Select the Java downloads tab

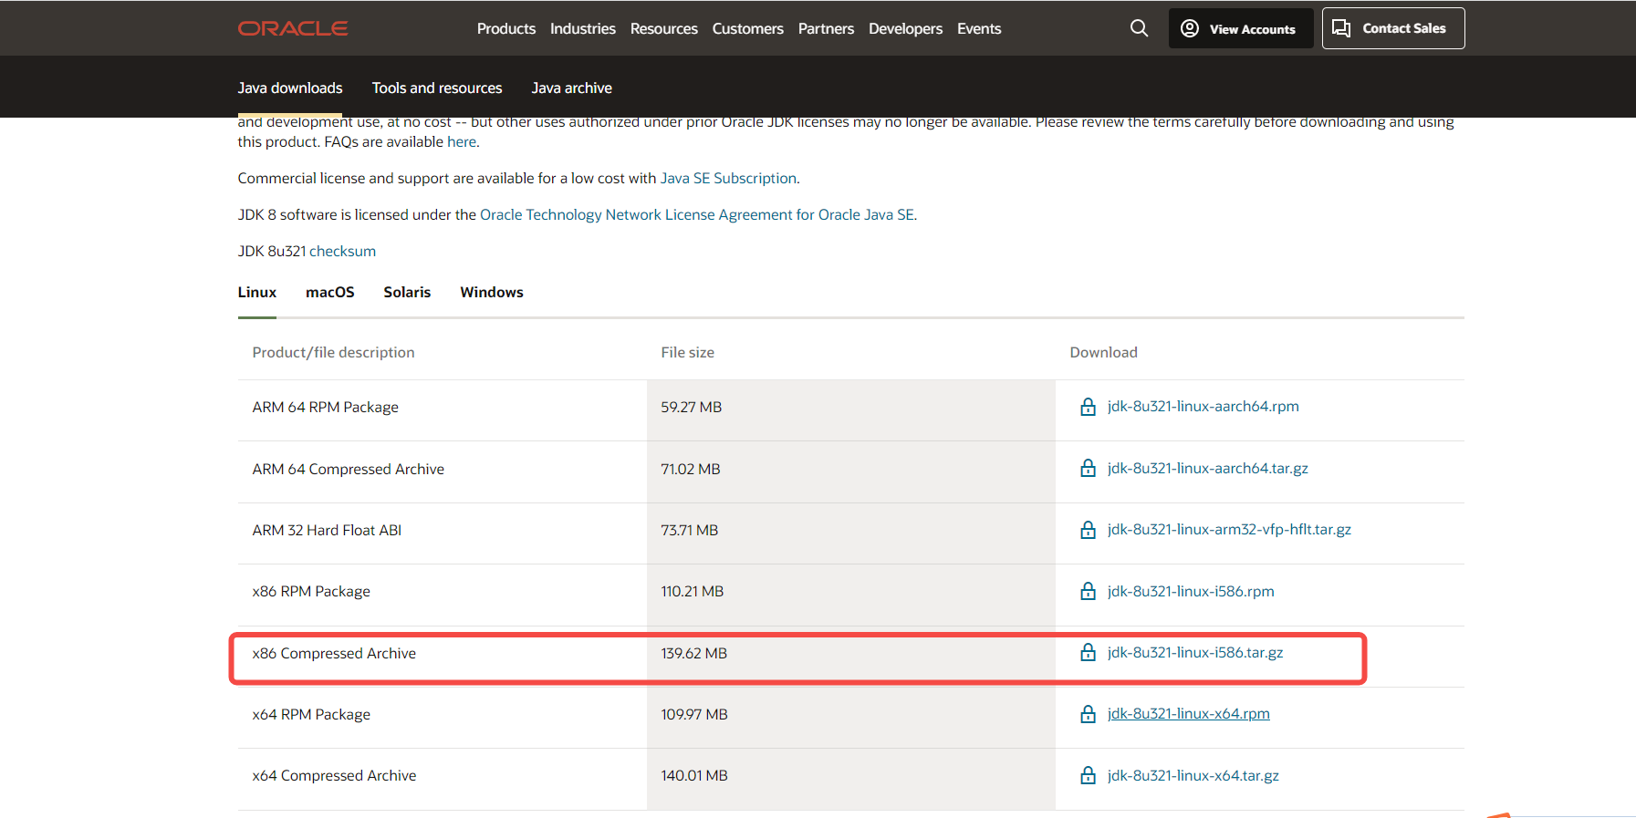[290, 88]
